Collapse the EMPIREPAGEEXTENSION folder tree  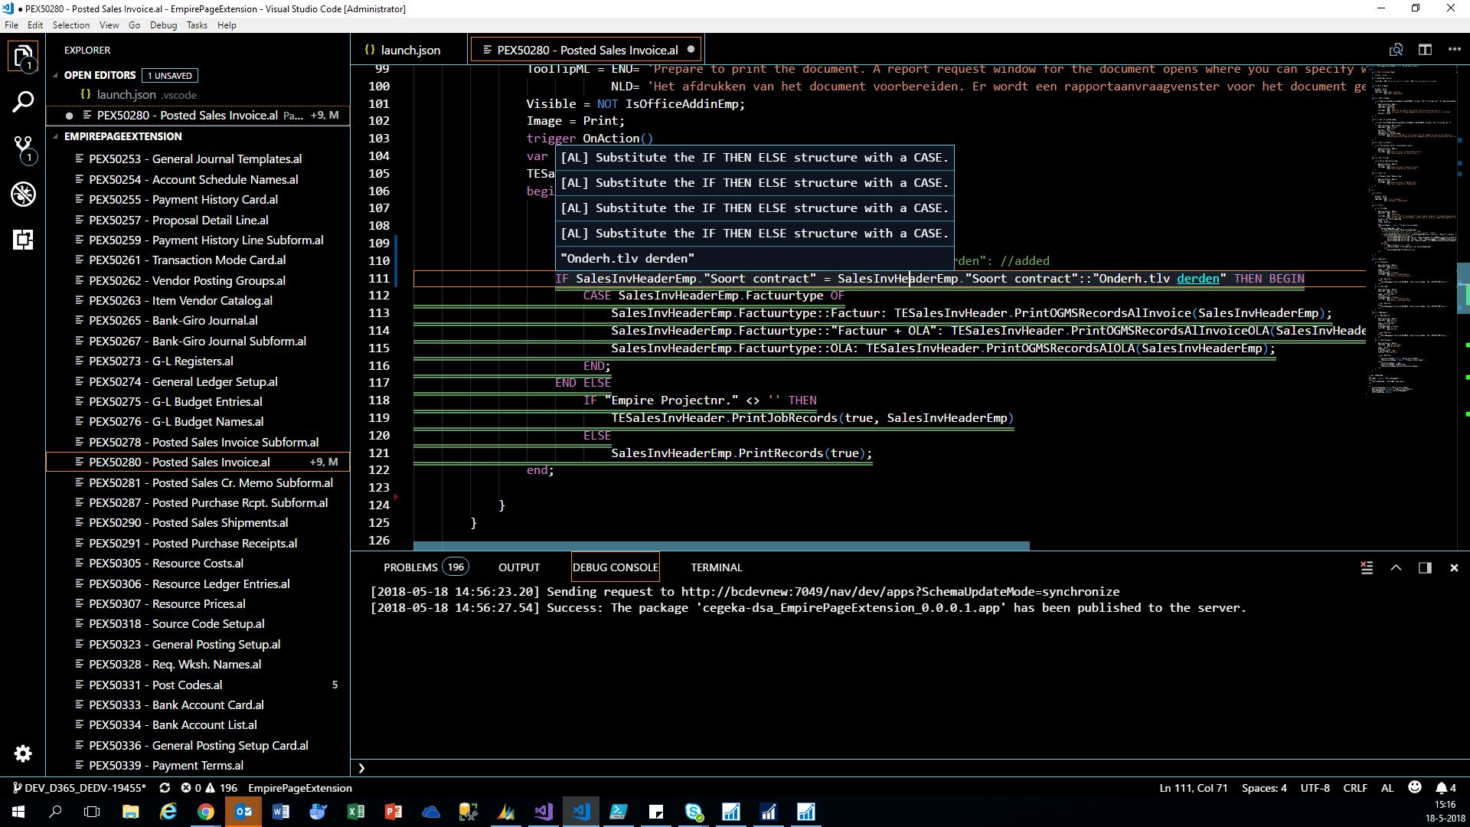tap(56, 136)
